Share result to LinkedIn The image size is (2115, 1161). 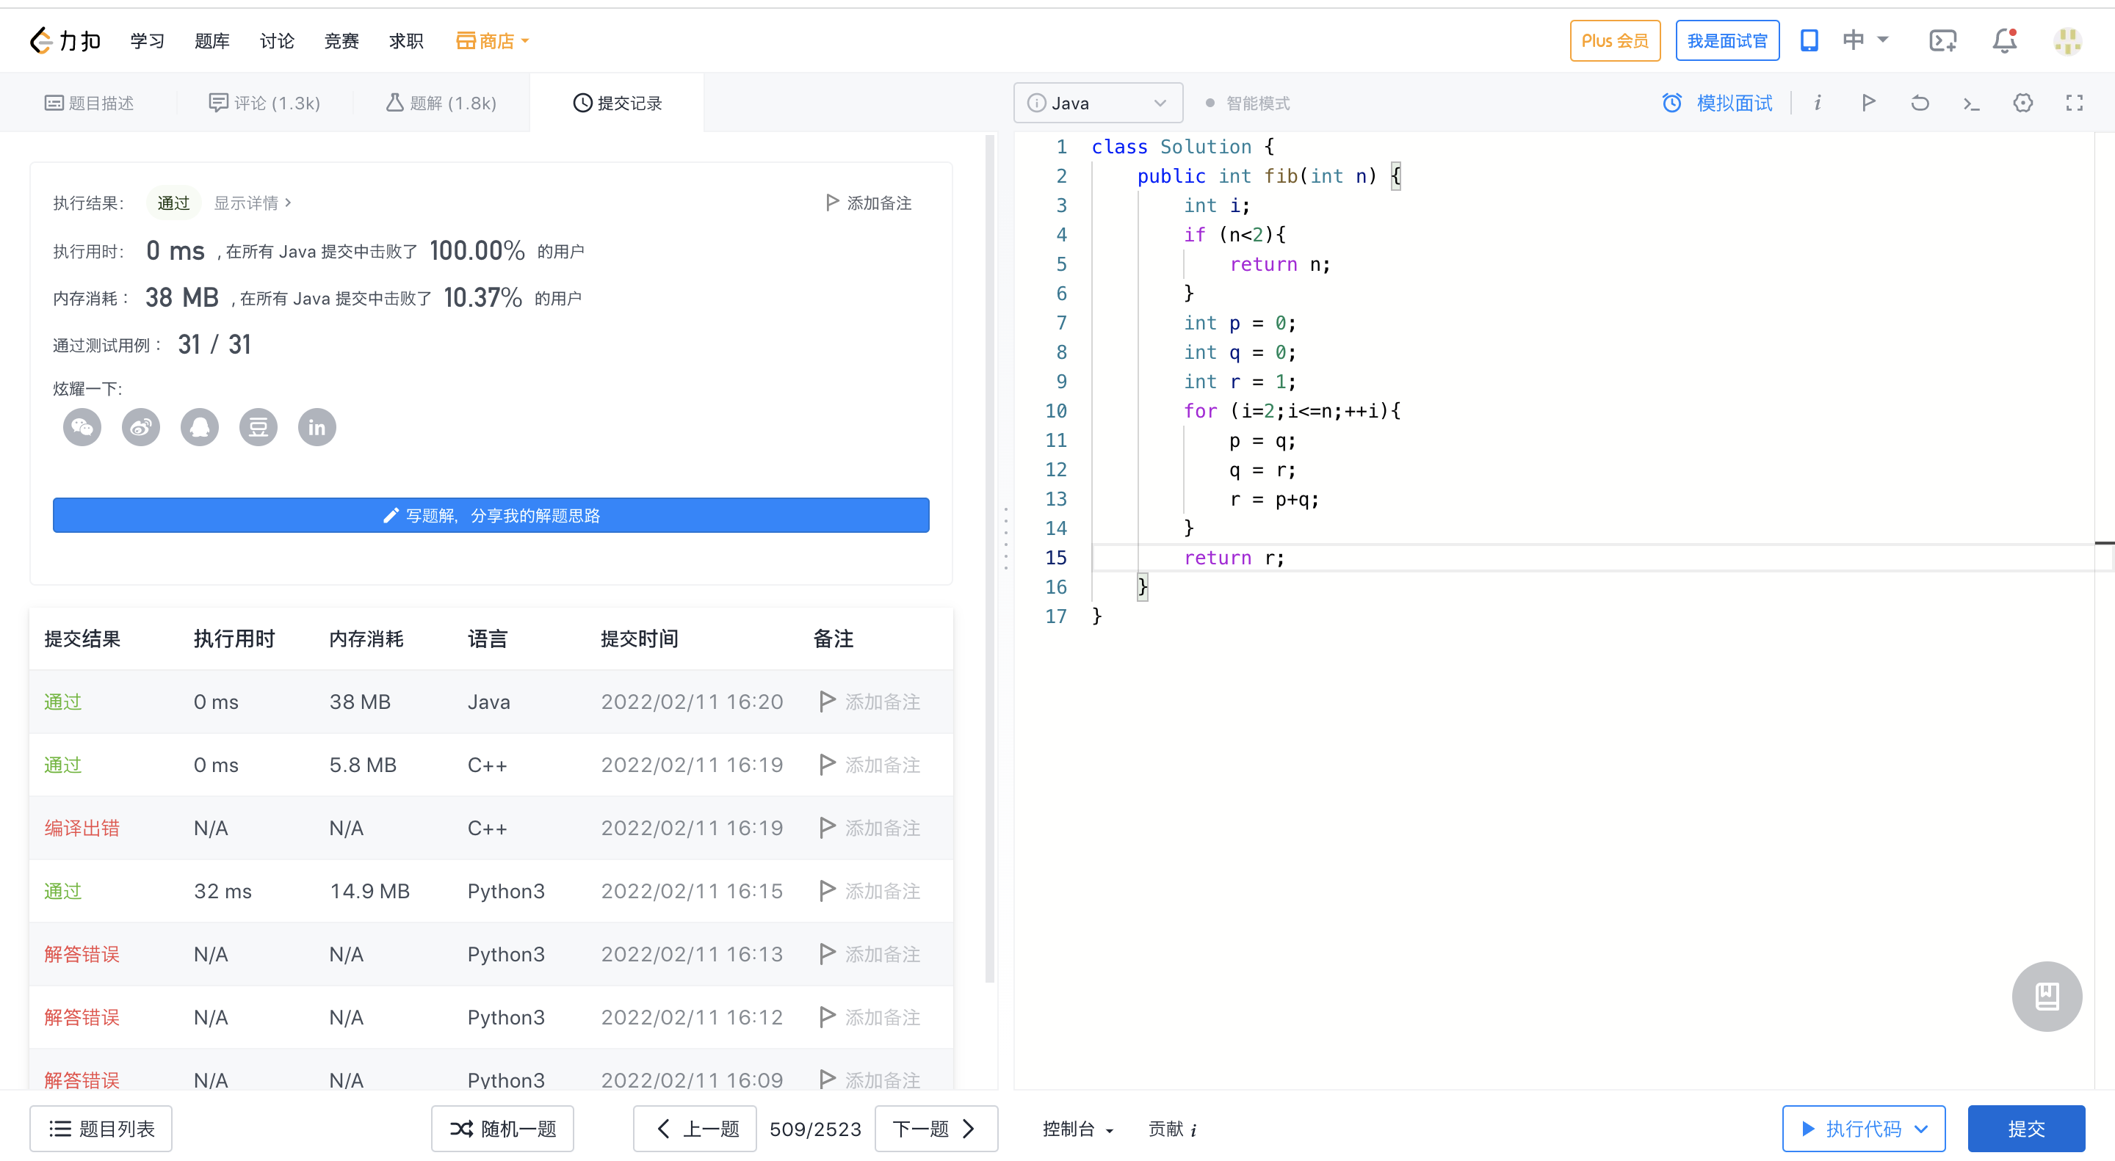(x=317, y=426)
